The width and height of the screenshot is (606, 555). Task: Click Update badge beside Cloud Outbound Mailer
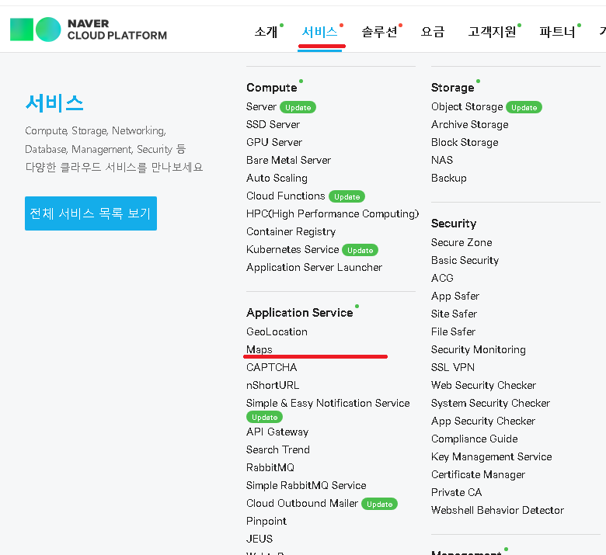point(379,504)
